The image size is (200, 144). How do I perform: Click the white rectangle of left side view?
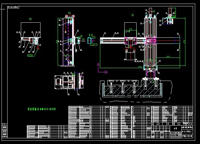[31, 30]
